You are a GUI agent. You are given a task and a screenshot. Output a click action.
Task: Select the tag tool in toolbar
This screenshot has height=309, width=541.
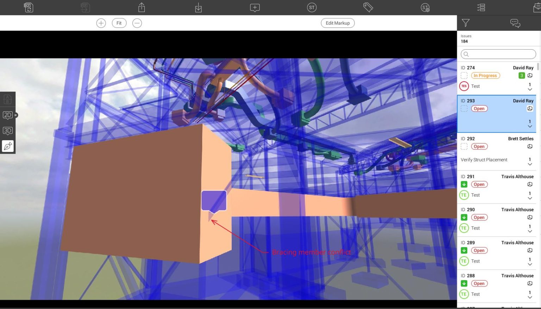[x=368, y=7]
